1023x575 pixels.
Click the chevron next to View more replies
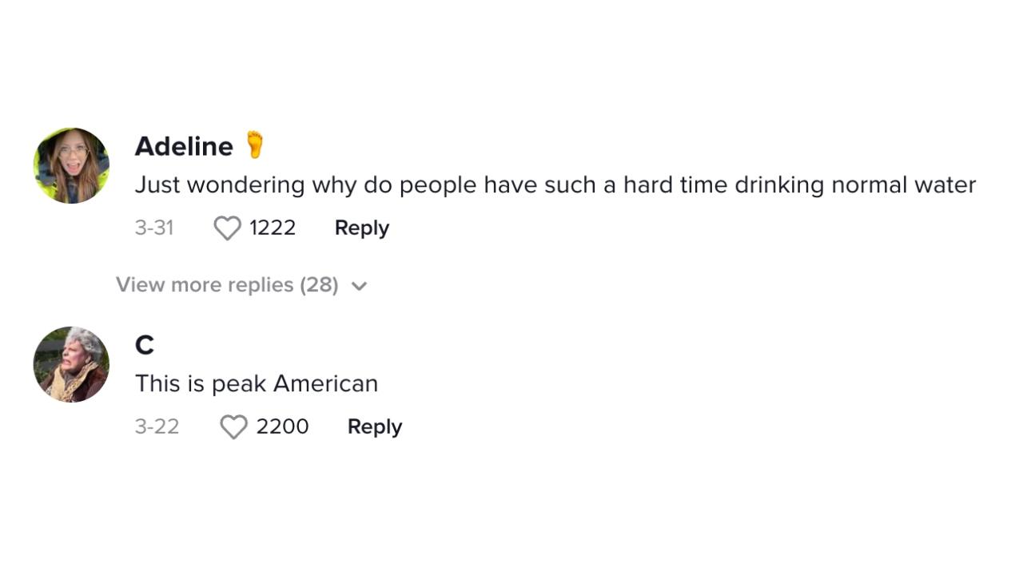tap(359, 285)
